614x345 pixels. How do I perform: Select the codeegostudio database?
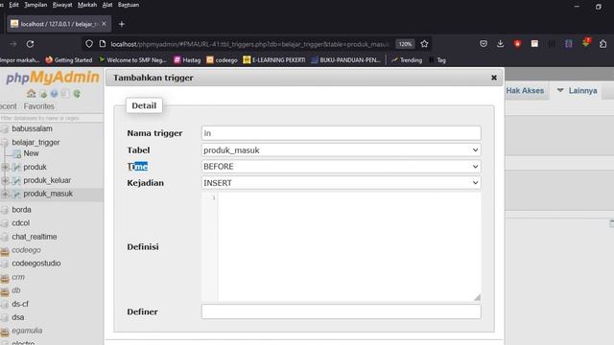(36, 264)
